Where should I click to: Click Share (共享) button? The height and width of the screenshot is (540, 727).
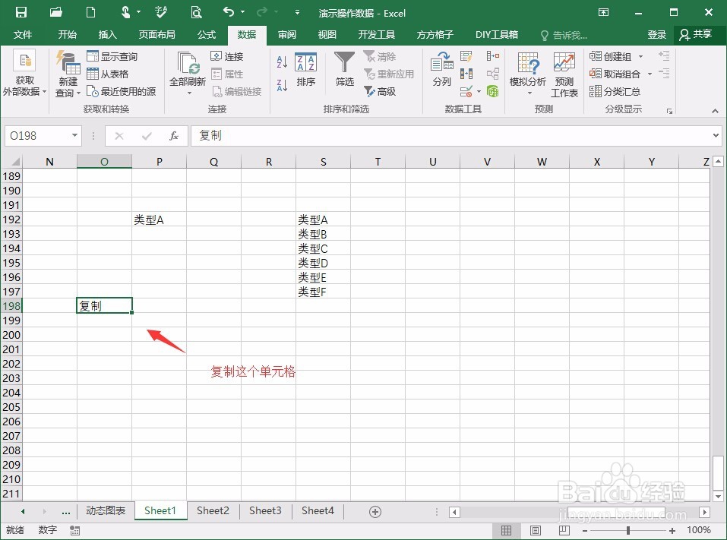695,35
